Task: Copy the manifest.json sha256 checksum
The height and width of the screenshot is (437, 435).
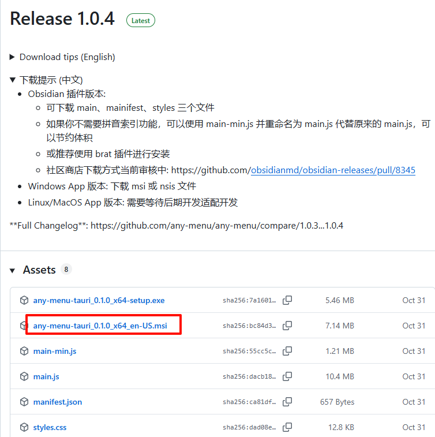Action: 287,402
